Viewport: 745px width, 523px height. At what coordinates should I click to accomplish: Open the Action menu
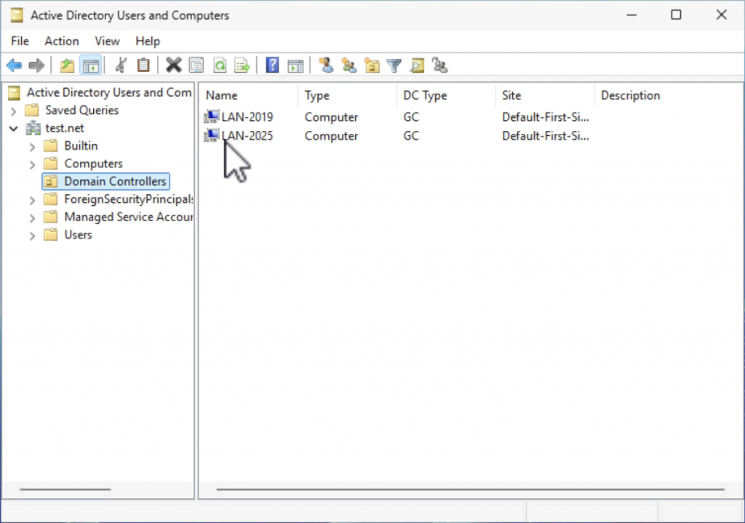coord(61,41)
